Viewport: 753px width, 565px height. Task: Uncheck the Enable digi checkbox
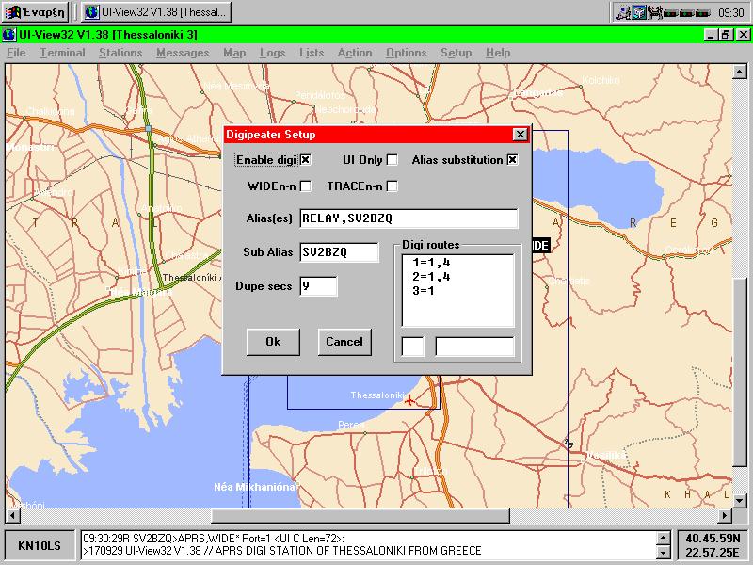point(305,160)
